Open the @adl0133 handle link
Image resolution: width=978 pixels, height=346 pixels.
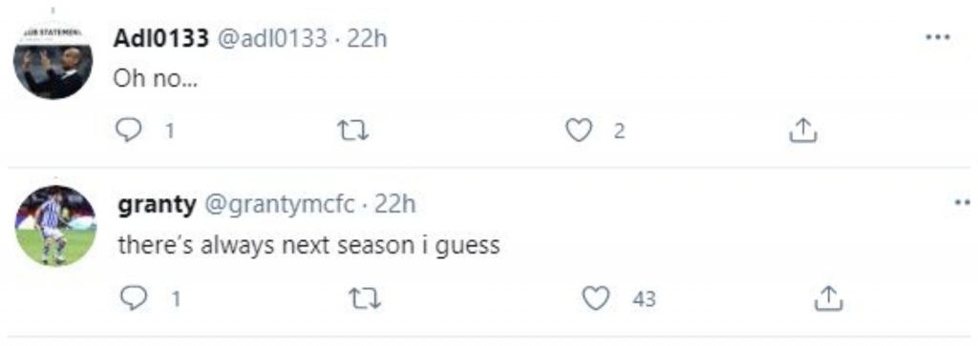(x=271, y=38)
